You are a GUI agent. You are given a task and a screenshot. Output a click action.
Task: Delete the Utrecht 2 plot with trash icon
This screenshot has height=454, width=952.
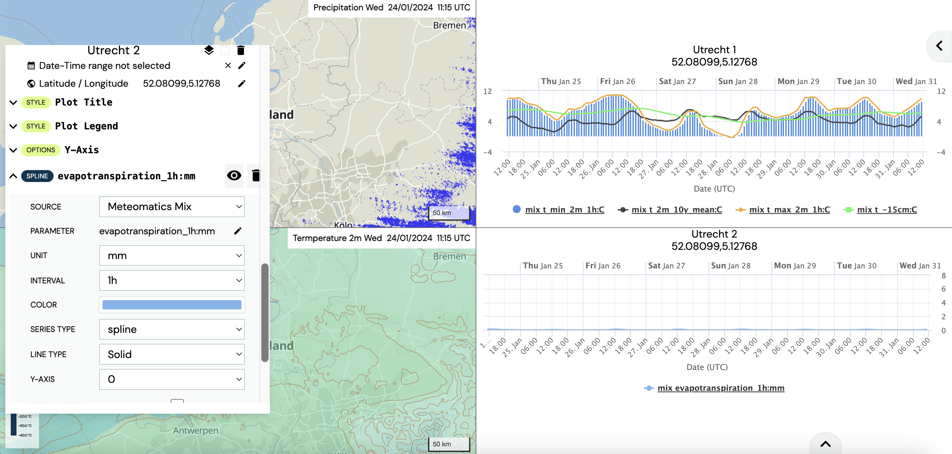coord(240,50)
